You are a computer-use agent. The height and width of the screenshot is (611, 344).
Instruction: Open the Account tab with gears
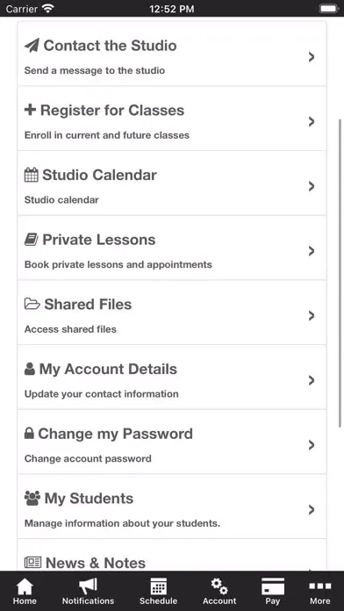tap(219, 591)
